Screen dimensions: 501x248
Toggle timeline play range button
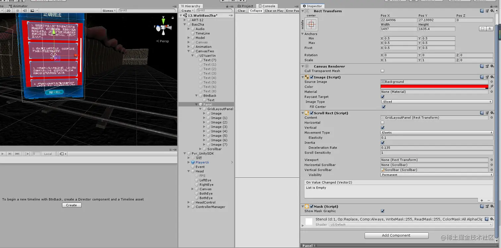tap(28, 154)
